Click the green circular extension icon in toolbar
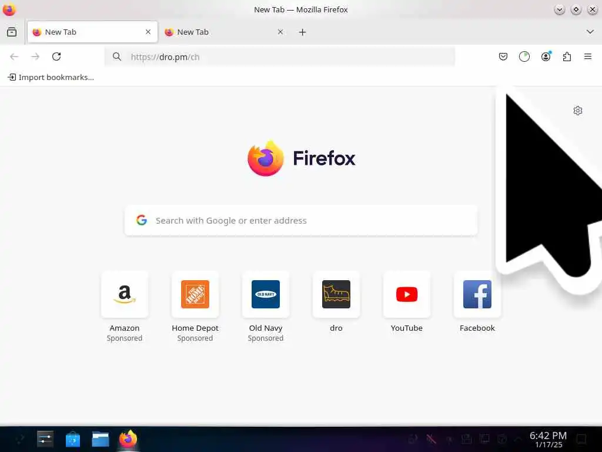Image resolution: width=602 pixels, height=452 pixels. click(x=524, y=57)
